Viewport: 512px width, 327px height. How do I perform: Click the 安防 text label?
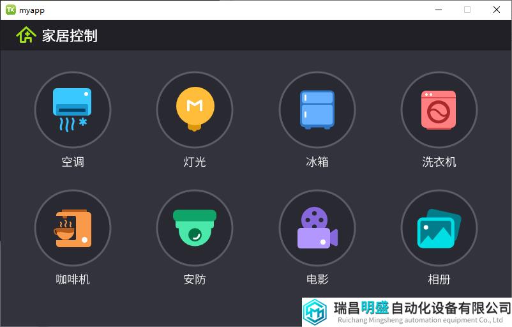click(195, 280)
